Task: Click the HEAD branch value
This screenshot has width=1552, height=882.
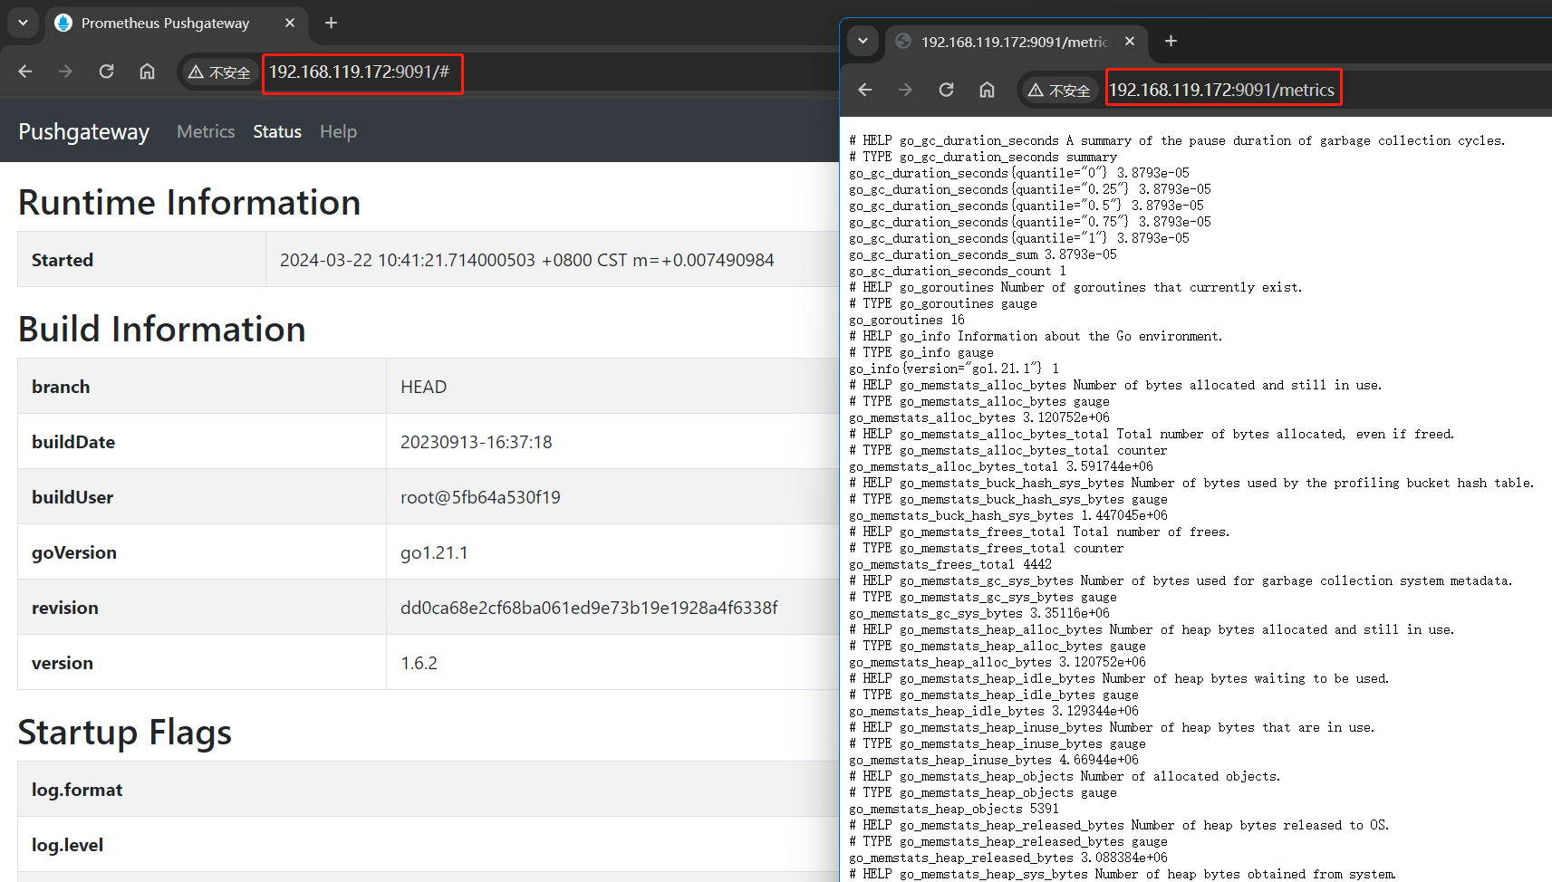Action: [423, 387]
